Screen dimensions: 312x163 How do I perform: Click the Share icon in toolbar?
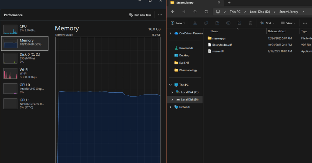[239, 23]
